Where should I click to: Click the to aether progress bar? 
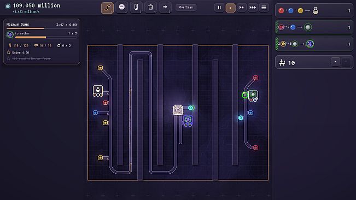point(45,37)
